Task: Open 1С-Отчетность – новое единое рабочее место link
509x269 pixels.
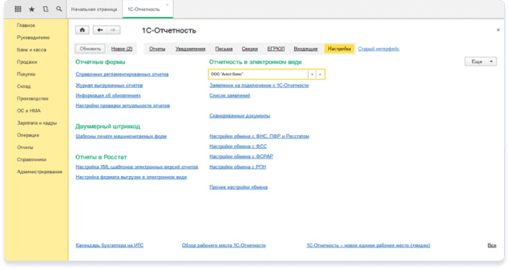Action: (x=368, y=245)
